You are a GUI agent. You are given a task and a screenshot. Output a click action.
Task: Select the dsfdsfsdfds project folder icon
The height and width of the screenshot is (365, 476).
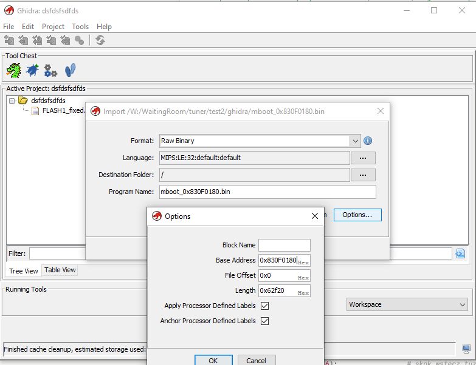[22, 100]
